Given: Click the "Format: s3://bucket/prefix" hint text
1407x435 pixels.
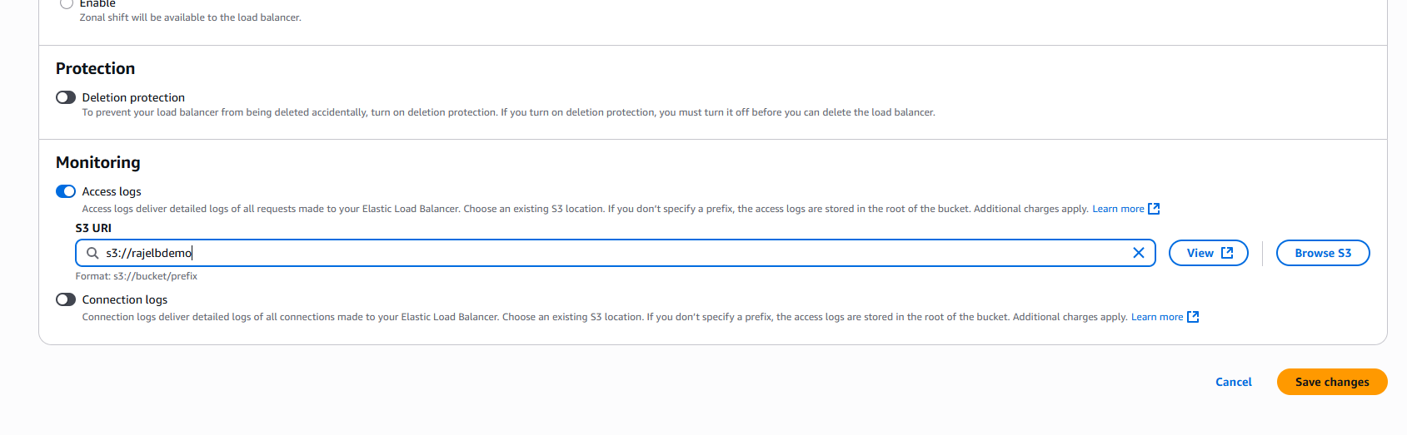Looking at the screenshot, I should click(137, 276).
